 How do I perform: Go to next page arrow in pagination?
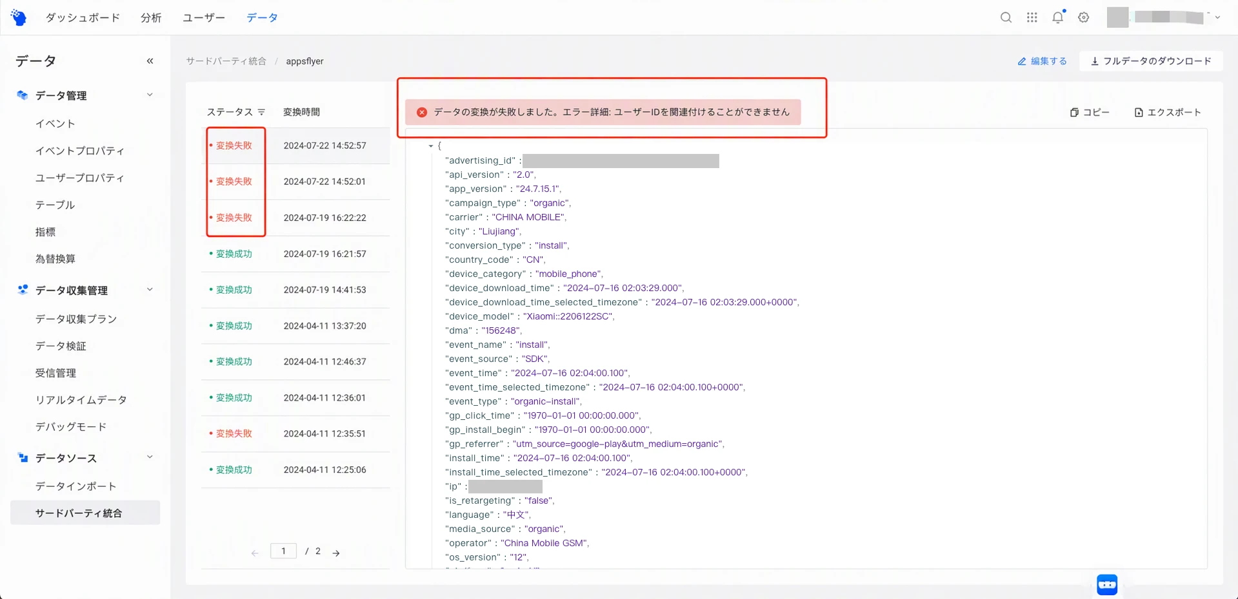(x=336, y=553)
